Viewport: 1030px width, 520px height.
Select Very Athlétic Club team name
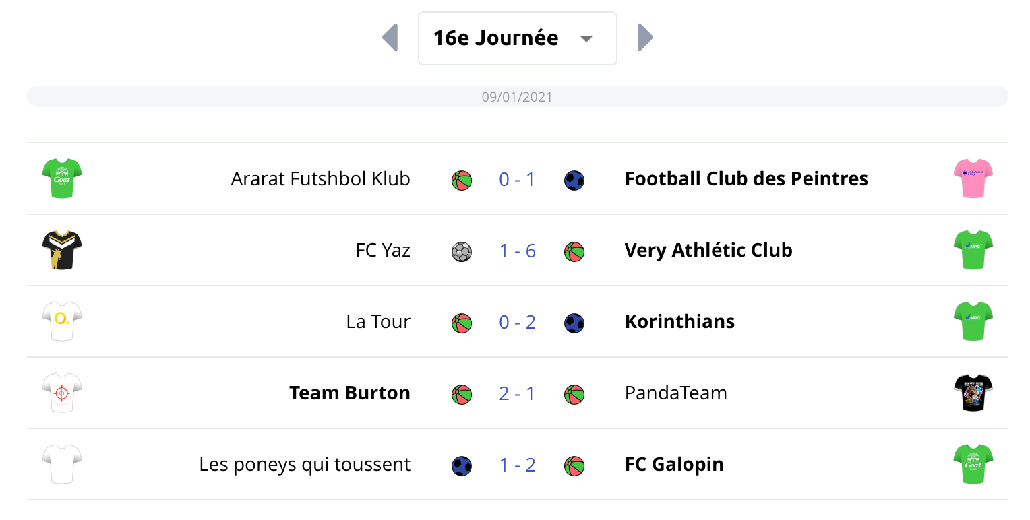pyautogui.click(x=708, y=251)
